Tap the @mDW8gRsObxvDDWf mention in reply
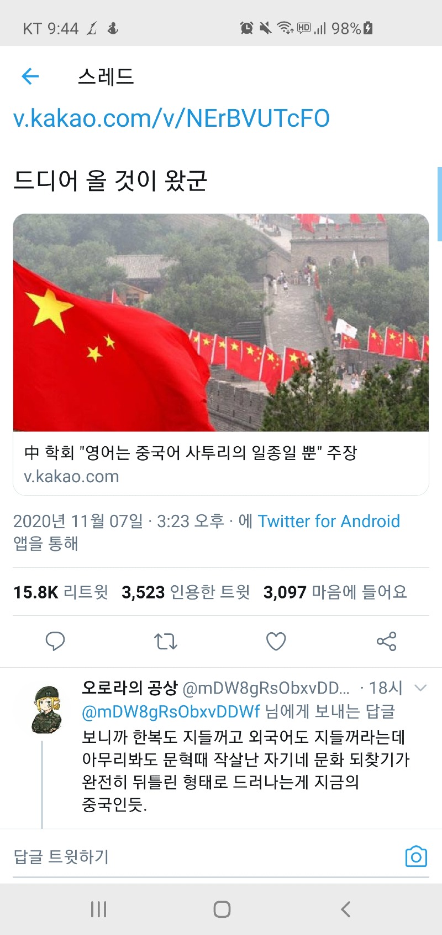The image size is (442, 935). coord(171,711)
